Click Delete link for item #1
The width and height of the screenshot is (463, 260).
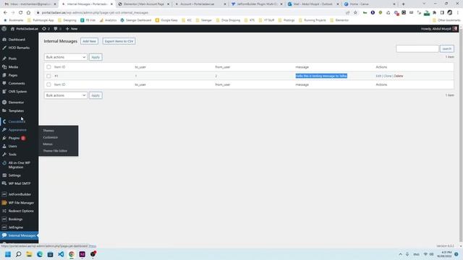click(399, 76)
